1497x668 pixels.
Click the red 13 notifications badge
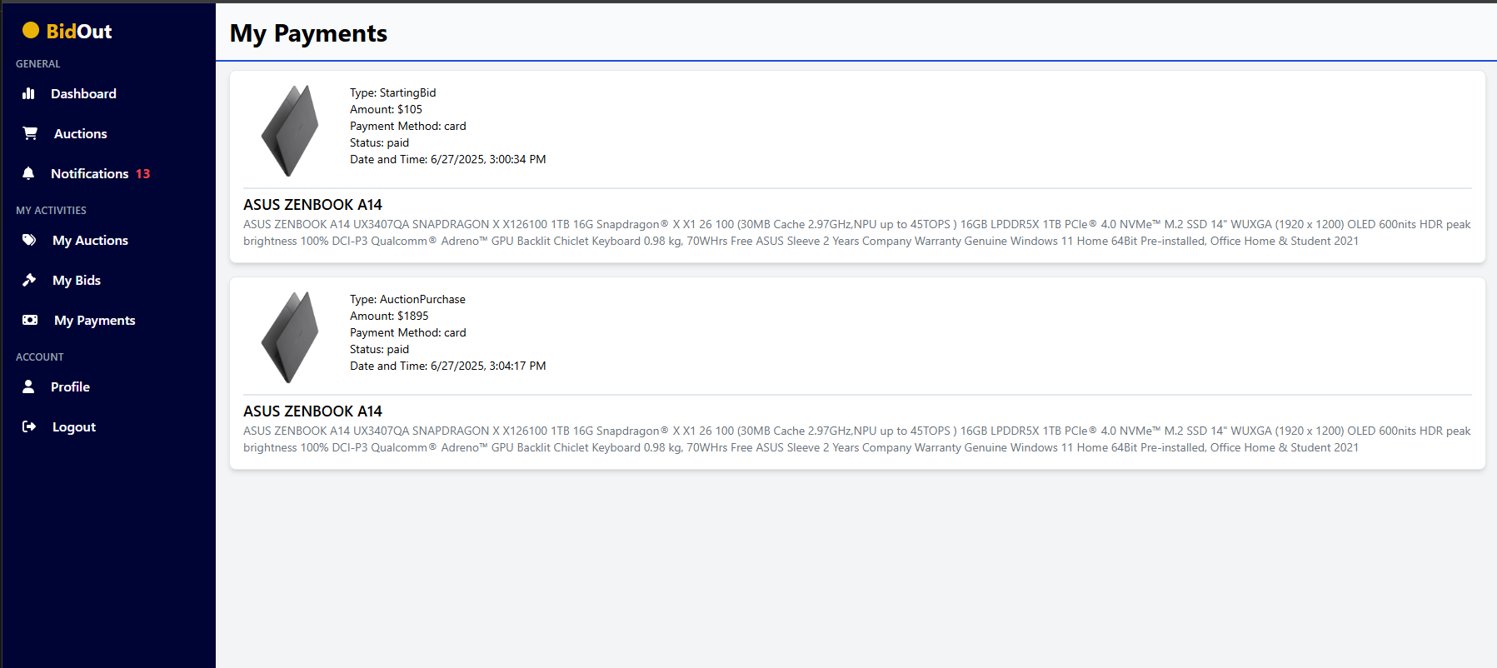point(143,173)
